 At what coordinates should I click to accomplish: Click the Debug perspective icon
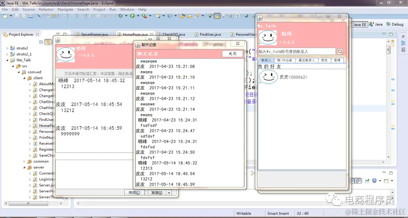(x=388, y=24)
